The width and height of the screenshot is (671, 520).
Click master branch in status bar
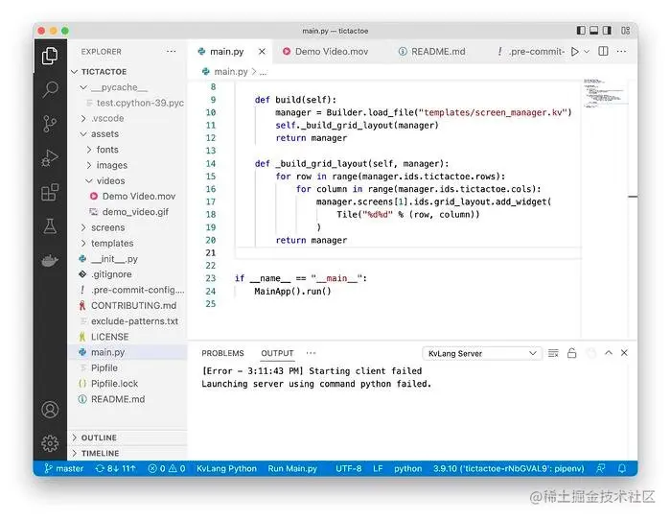[x=64, y=468]
